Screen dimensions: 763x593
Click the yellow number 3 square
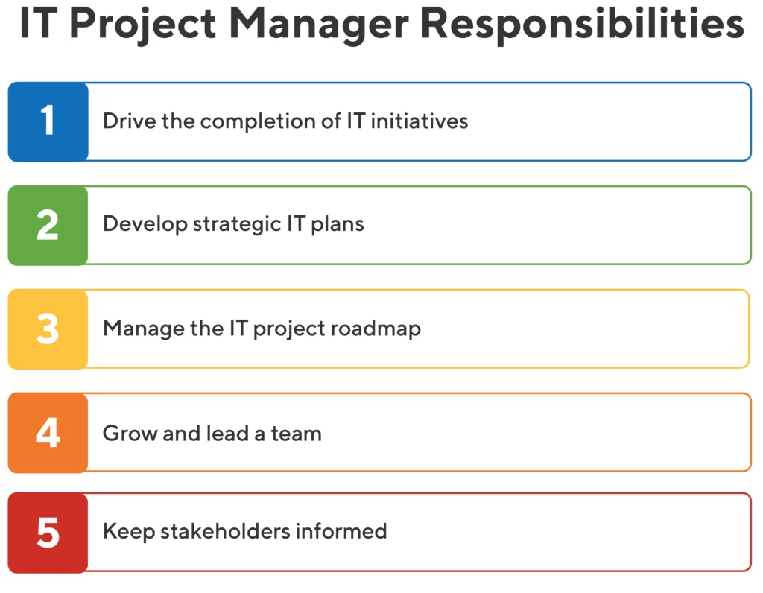tap(48, 329)
